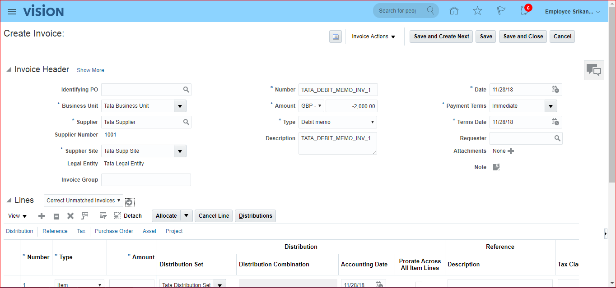Open the Invoice Actions menu

373,37
